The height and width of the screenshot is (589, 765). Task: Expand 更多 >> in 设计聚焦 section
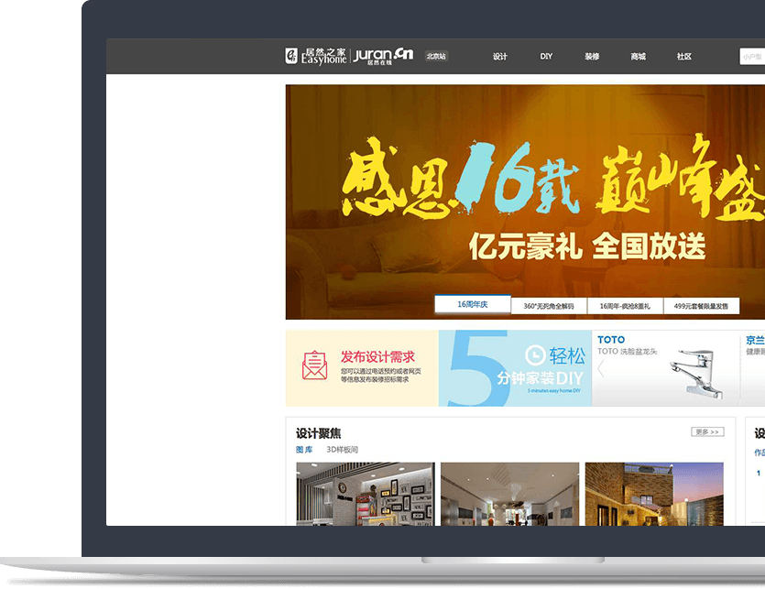point(706,431)
